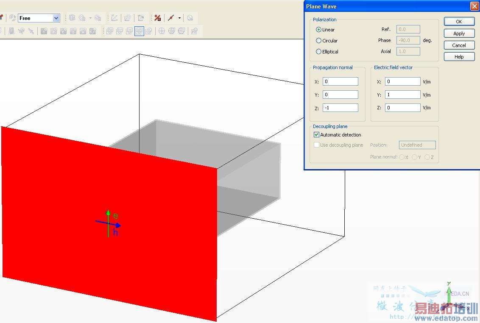Select the |x| magnitude plot icon
Viewport: 480px width, 323px height.
click(129, 31)
